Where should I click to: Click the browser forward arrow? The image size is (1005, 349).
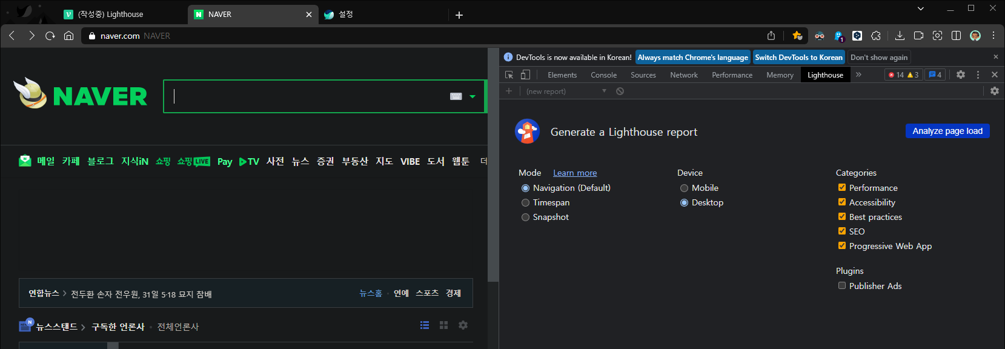point(32,36)
